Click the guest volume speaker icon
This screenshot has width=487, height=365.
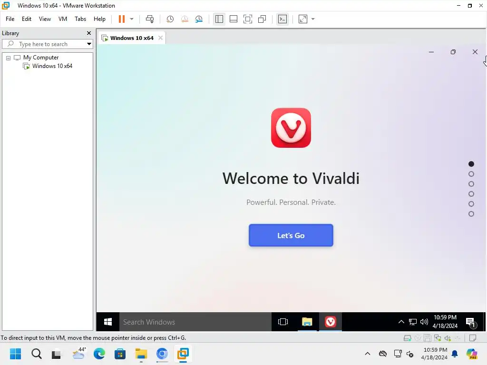point(424,322)
